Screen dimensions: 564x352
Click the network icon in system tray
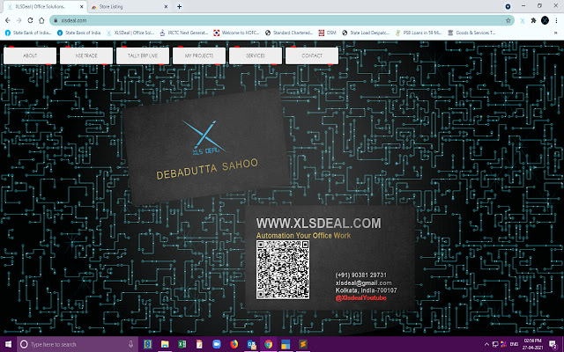click(x=495, y=344)
